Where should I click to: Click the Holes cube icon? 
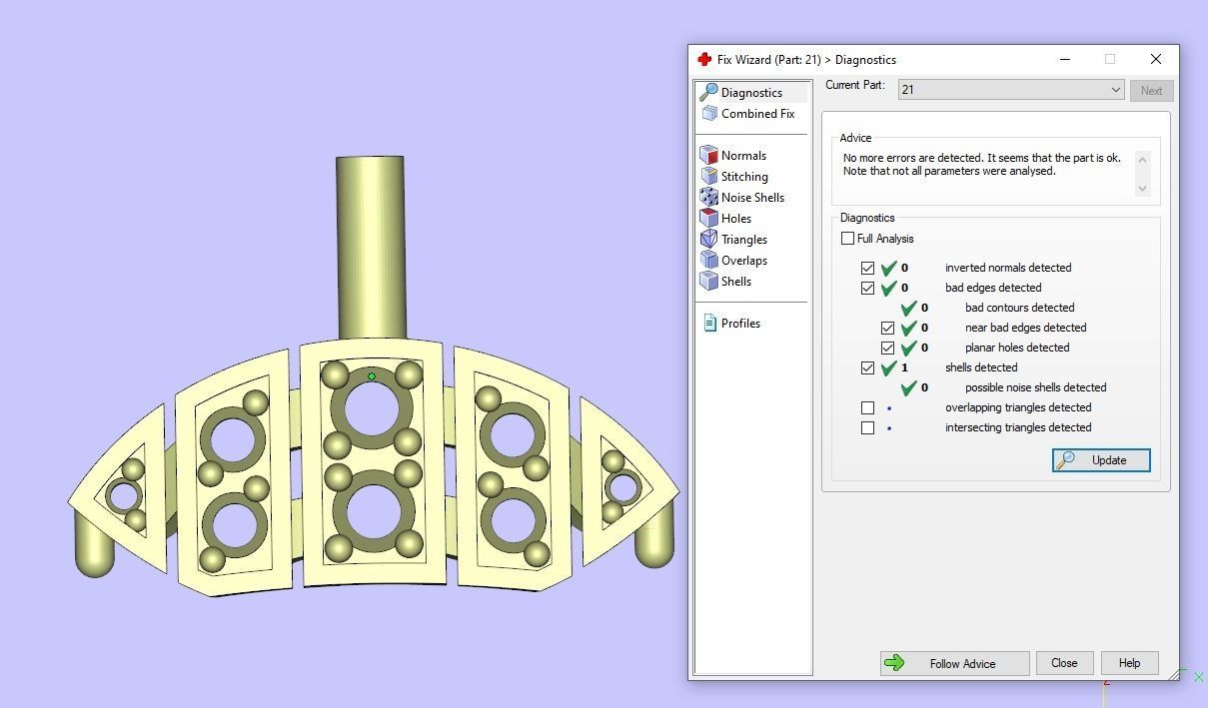pos(708,218)
